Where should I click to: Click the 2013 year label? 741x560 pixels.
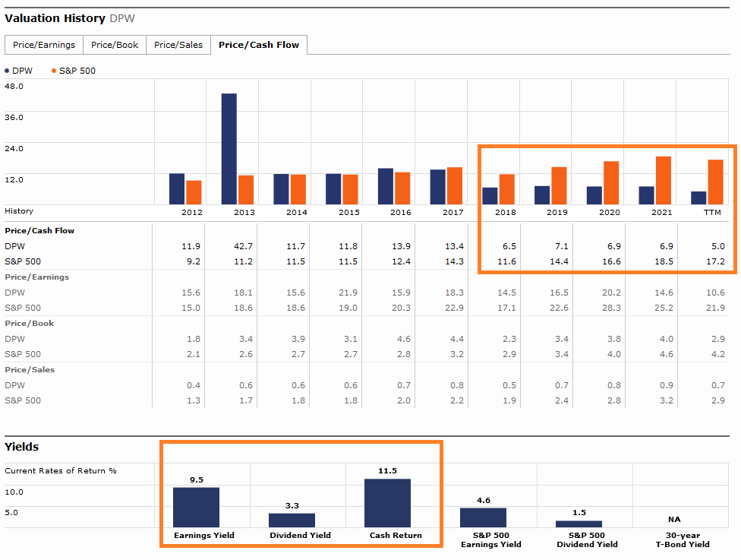[244, 212]
